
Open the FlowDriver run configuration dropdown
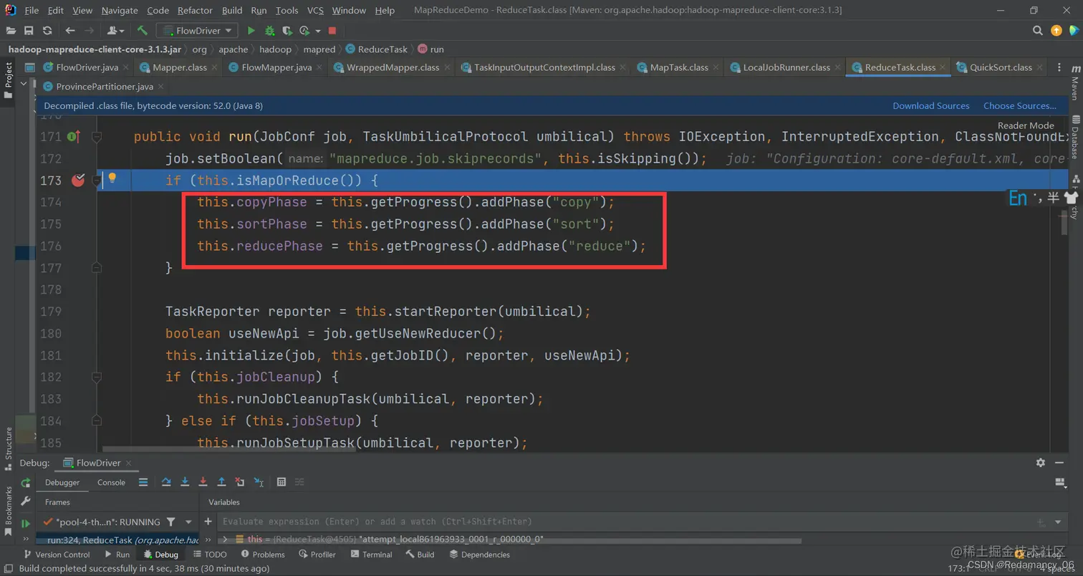(198, 31)
